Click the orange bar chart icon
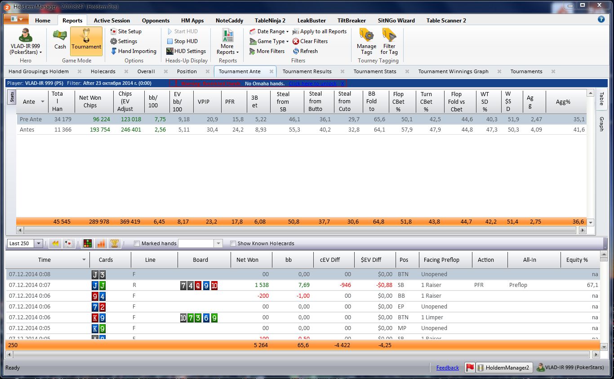The image size is (614, 379). click(x=101, y=243)
